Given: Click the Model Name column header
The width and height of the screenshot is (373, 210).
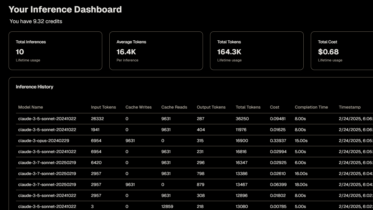Looking at the screenshot, I should (x=31, y=107).
